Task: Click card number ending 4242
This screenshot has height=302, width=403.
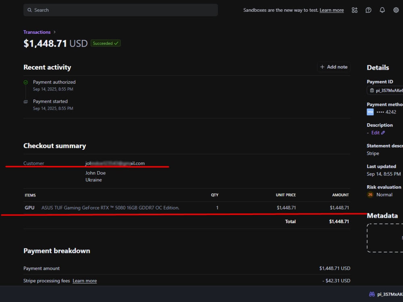Action: (x=386, y=112)
